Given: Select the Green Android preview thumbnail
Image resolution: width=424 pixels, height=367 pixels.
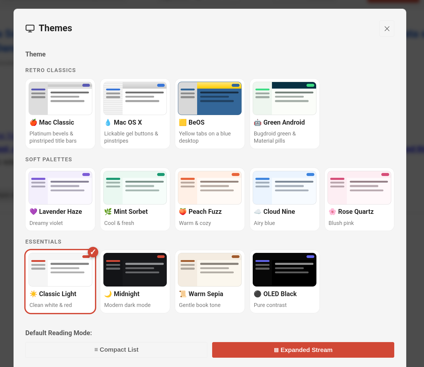Looking at the screenshot, I should tap(285, 99).
